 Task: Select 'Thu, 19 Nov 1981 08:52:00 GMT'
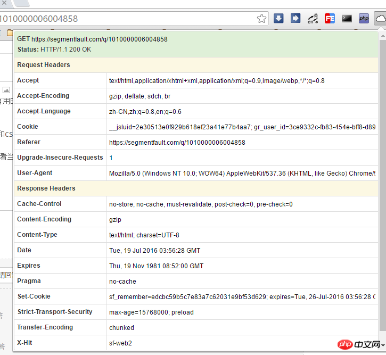point(157,266)
